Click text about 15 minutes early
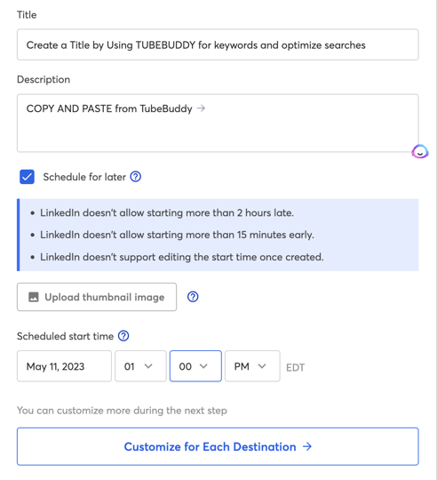This screenshot has height=480, width=437. coord(177,235)
